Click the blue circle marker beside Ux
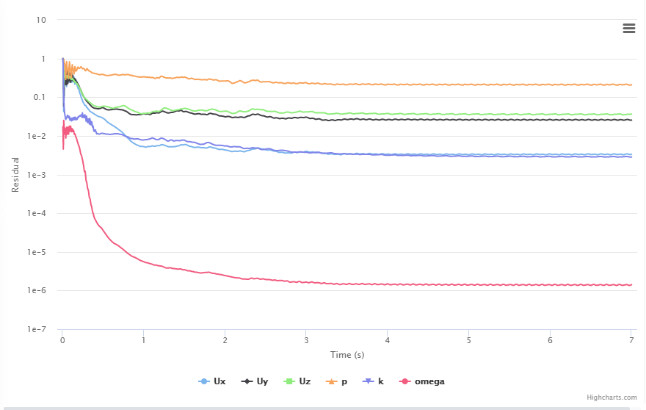 204,381
